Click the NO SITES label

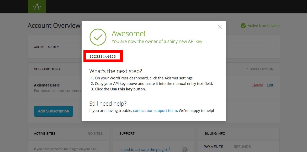pos(95,134)
